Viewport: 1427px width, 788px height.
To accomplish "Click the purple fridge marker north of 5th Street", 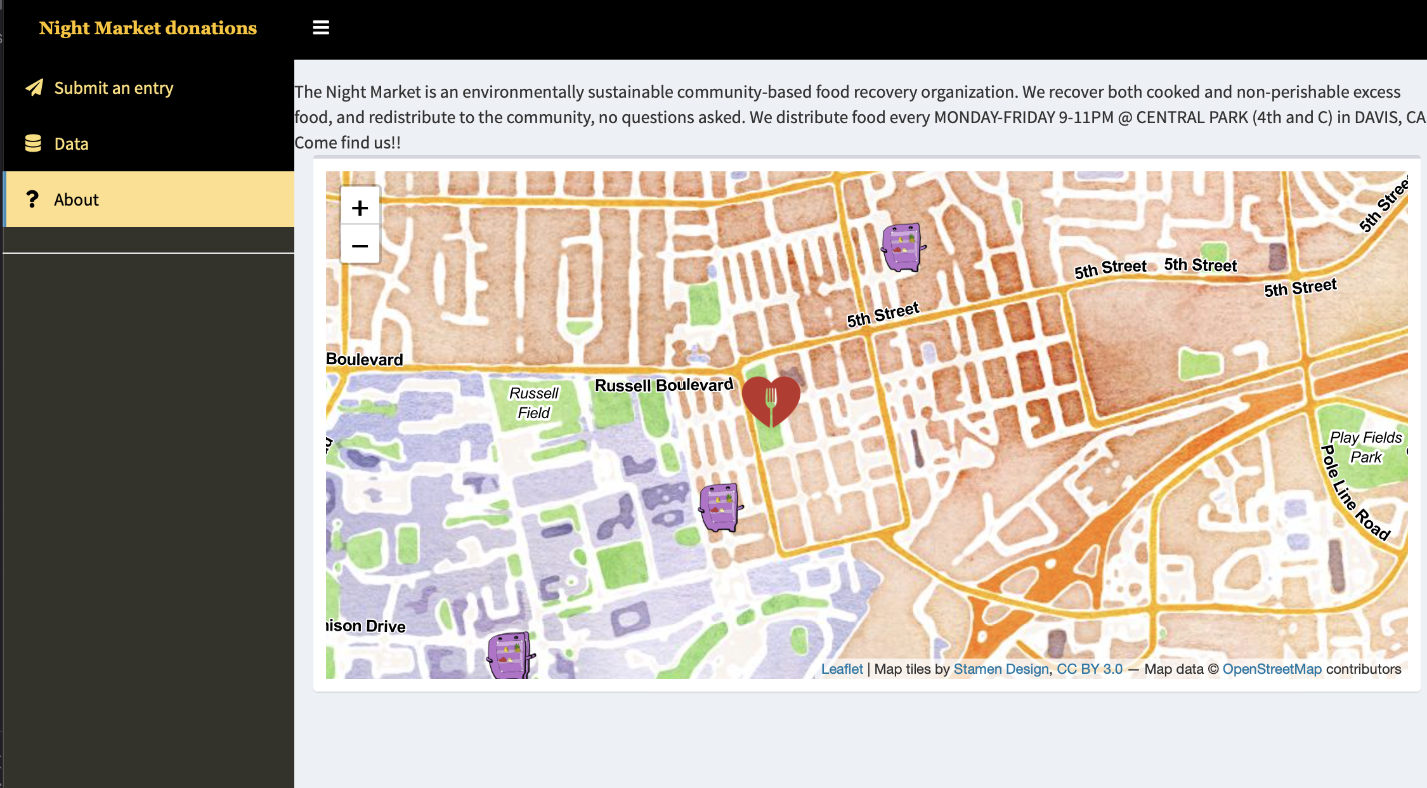I will point(902,247).
